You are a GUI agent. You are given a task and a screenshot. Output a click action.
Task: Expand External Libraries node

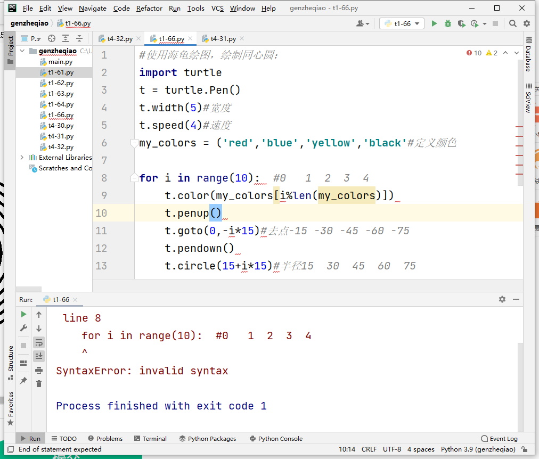coord(22,158)
